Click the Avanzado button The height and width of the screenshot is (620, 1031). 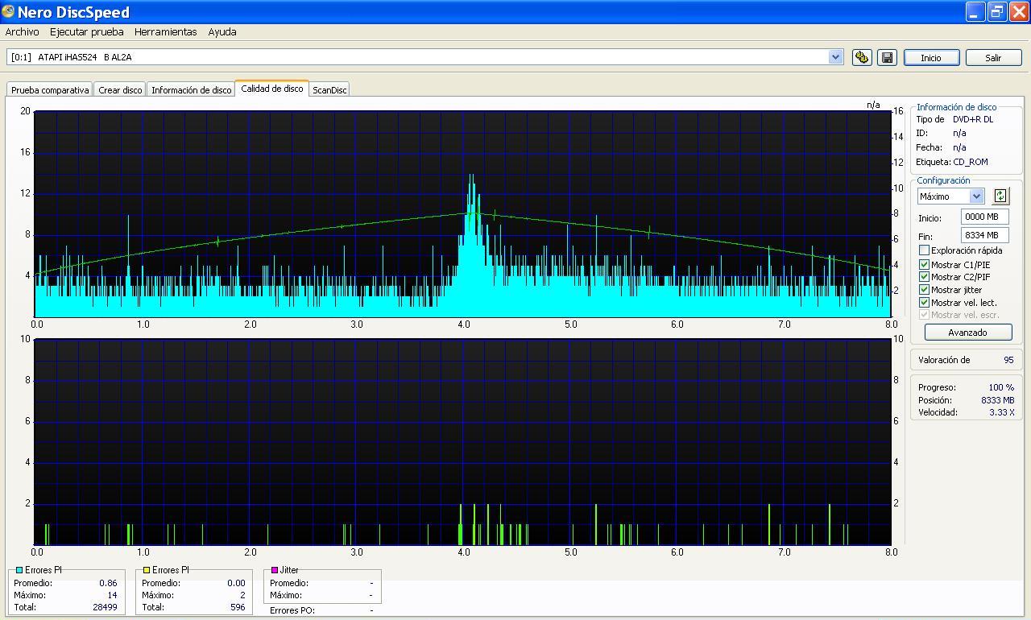(x=967, y=333)
